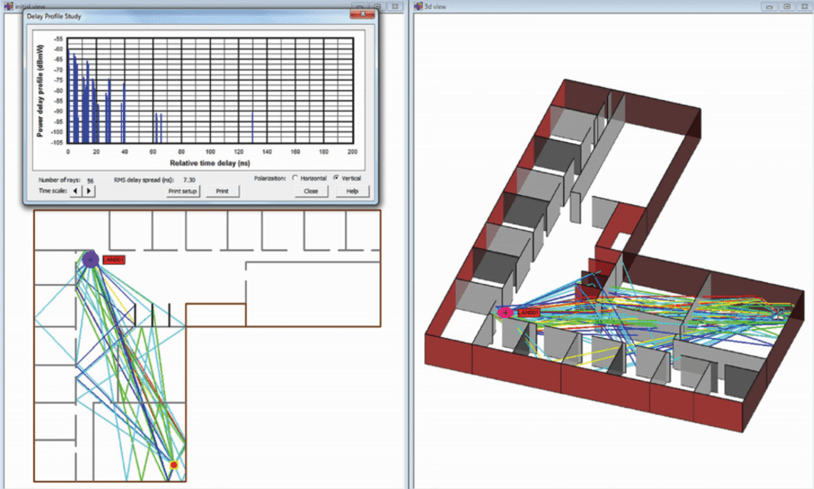Open Print setup
The height and width of the screenshot is (489, 814).
click(x=183, y=191)
